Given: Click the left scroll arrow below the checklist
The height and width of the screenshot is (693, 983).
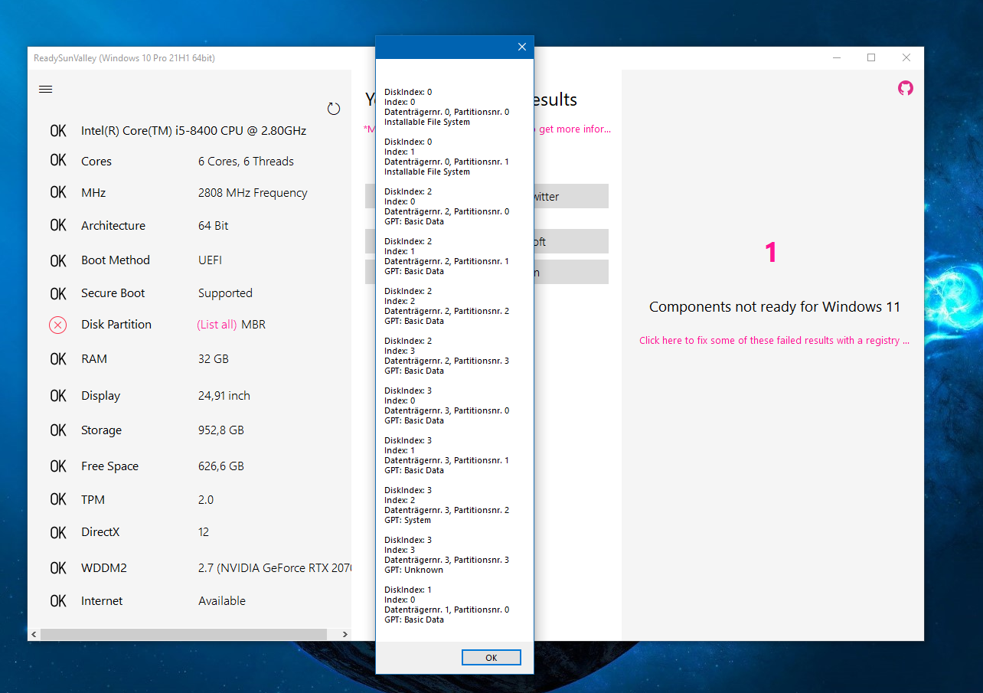Looking at the screenshot, I should 33,634.
